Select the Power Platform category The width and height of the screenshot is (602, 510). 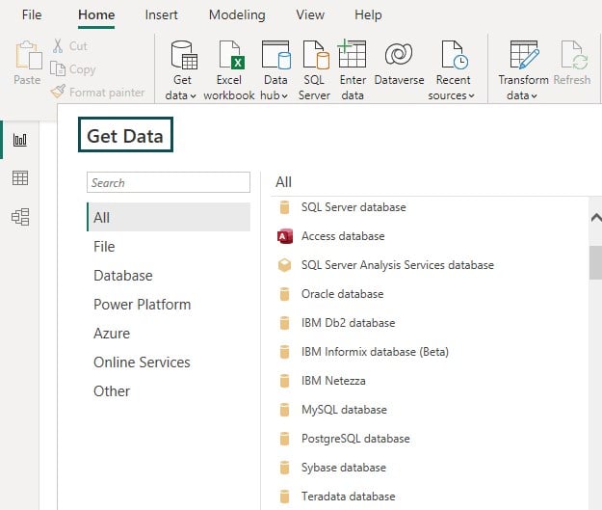coord(142,305)
